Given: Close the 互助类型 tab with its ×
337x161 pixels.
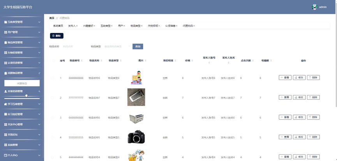Looking at the screenshot, I should (112, 26).
